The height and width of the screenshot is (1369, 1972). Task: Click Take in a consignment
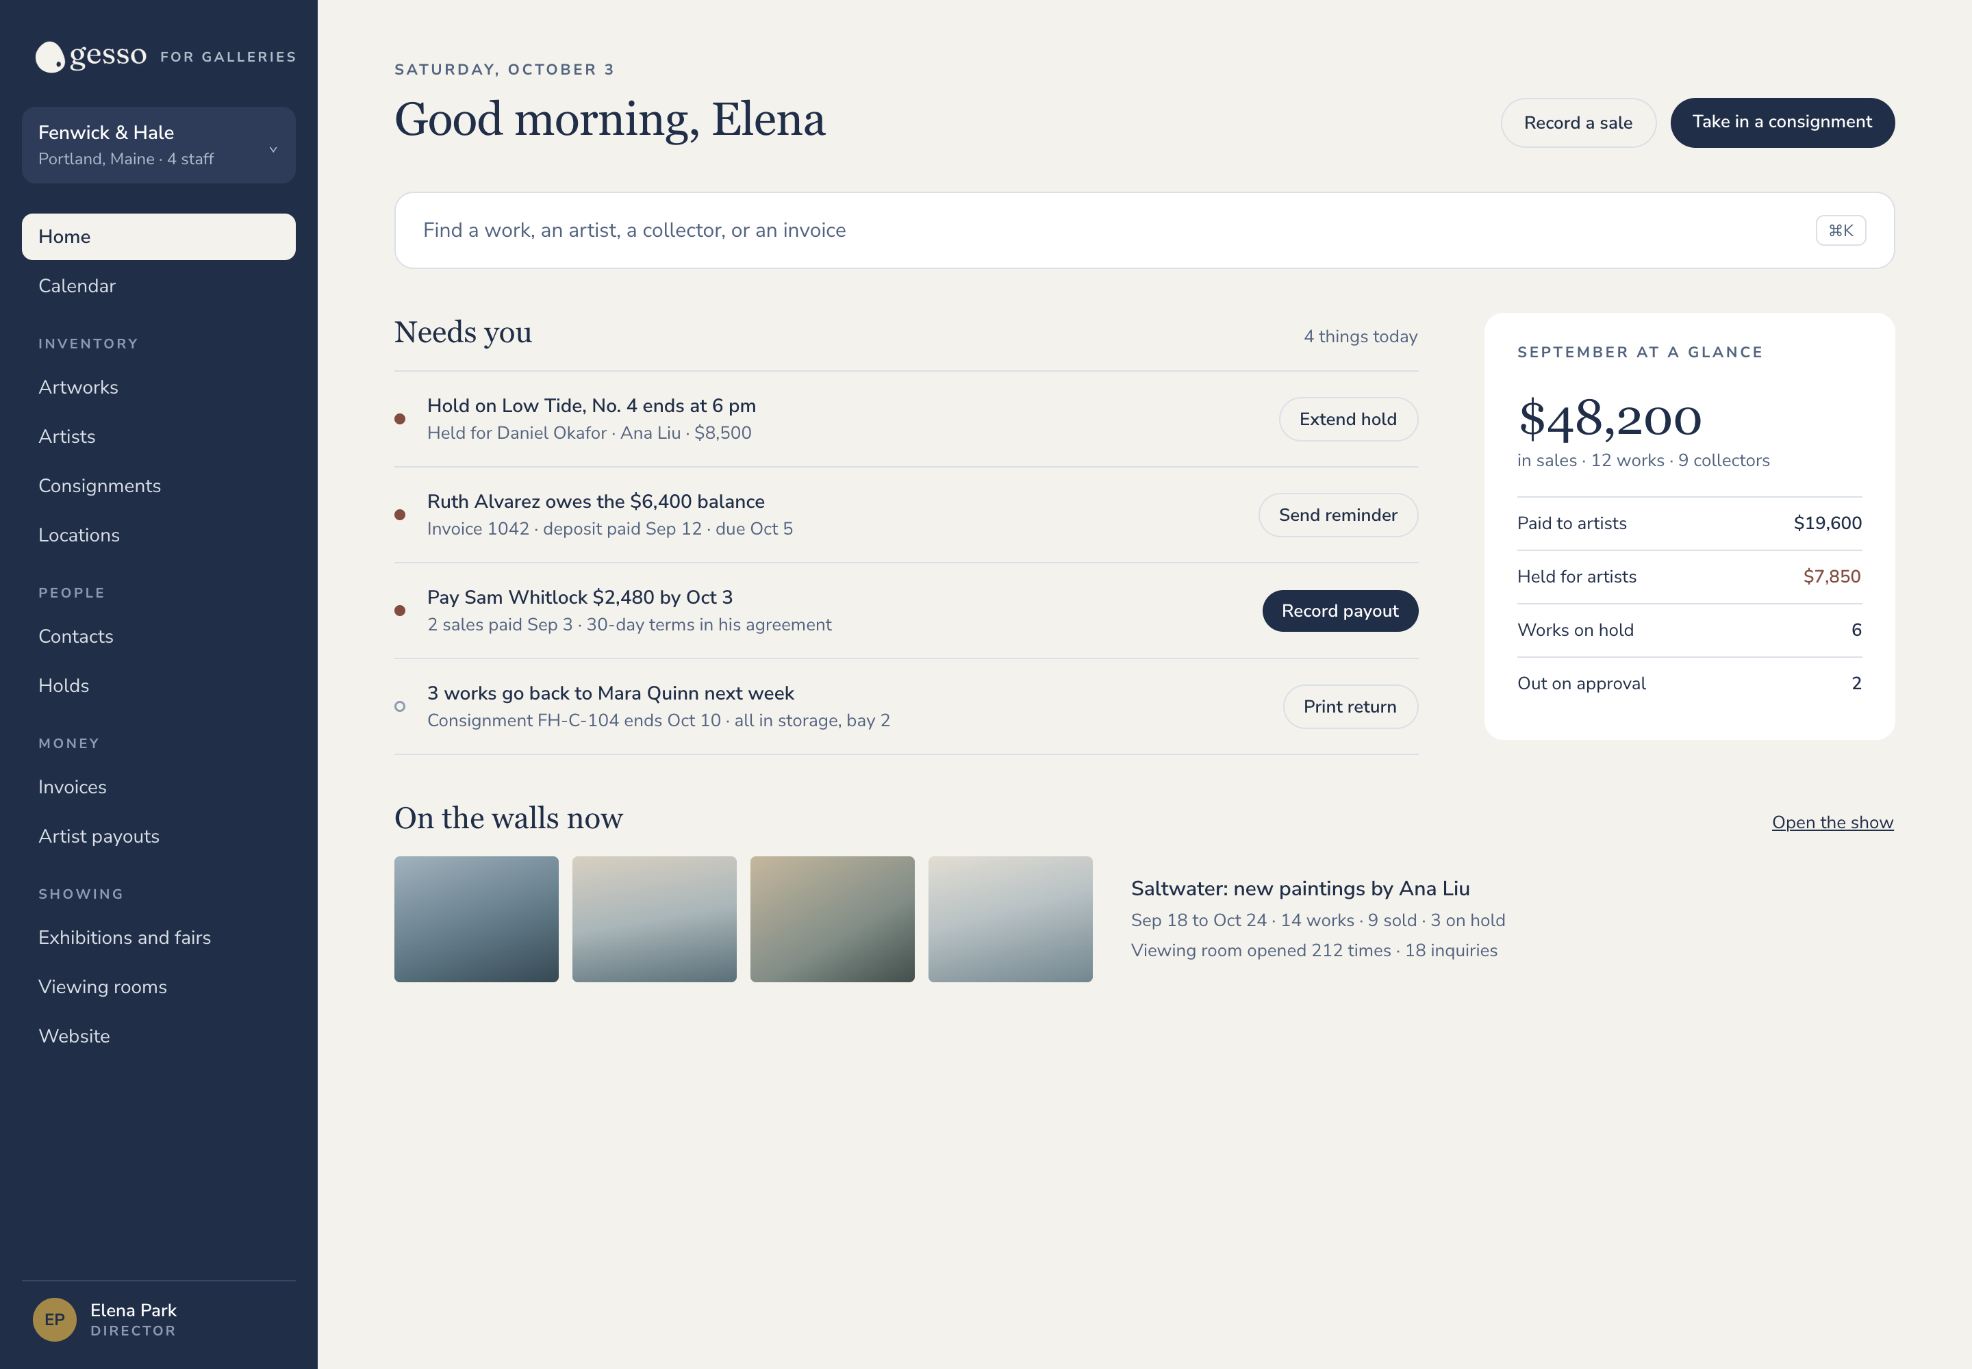[1782, 123]
